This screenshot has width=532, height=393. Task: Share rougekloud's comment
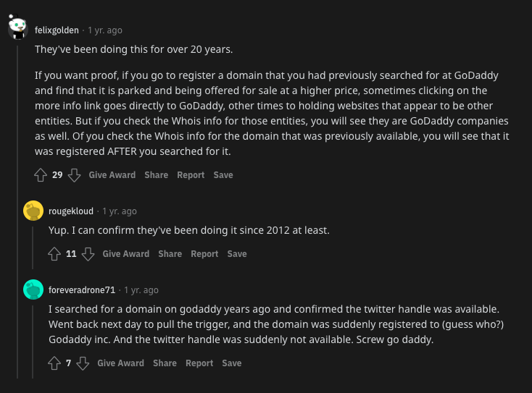pos(170,254)
